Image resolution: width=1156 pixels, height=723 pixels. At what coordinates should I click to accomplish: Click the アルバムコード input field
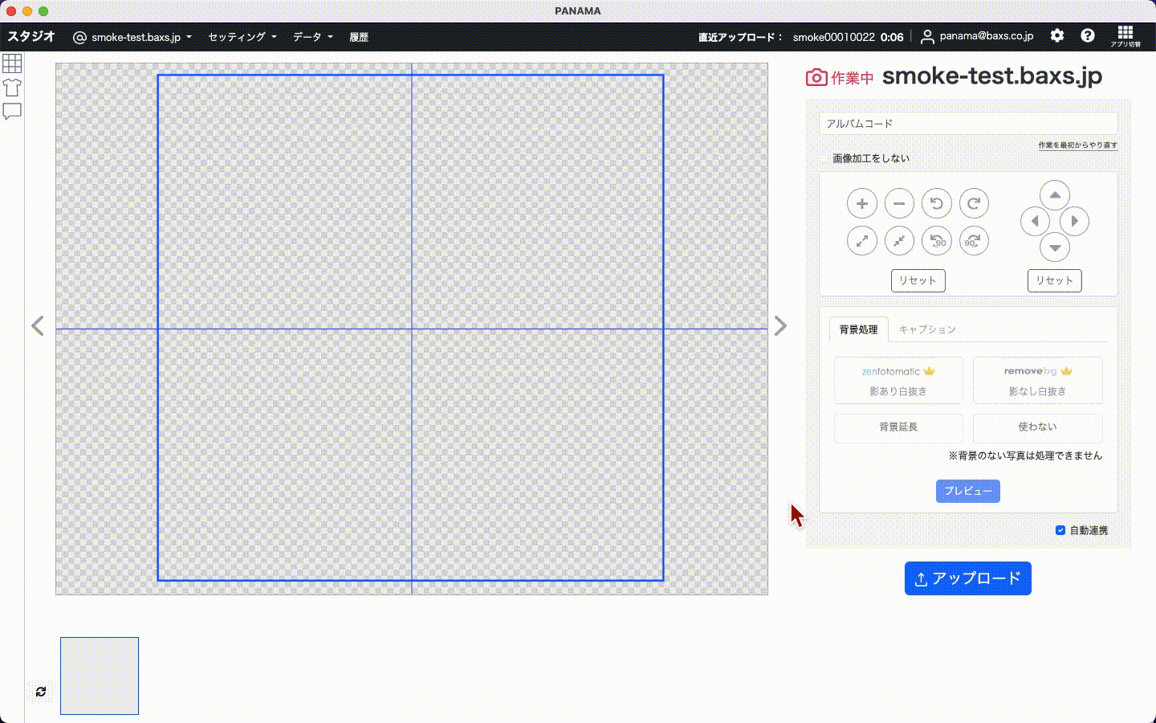tap(967, 124)
